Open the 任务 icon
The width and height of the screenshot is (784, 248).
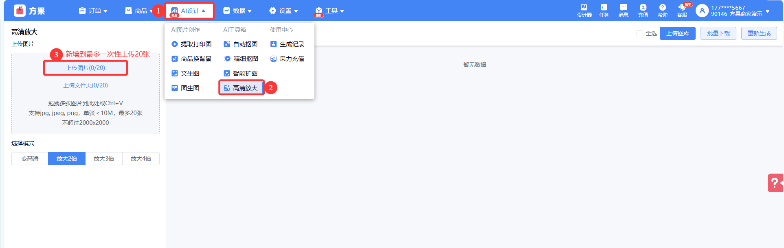point(604,7)
